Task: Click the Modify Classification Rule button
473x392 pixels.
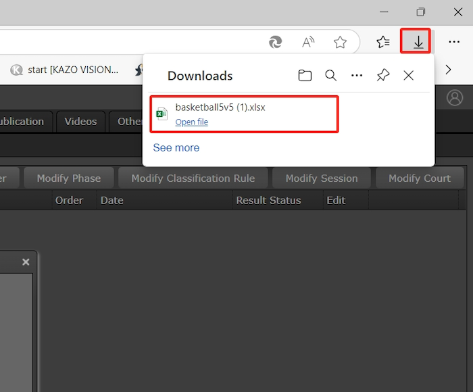Action: coord(193,178)
